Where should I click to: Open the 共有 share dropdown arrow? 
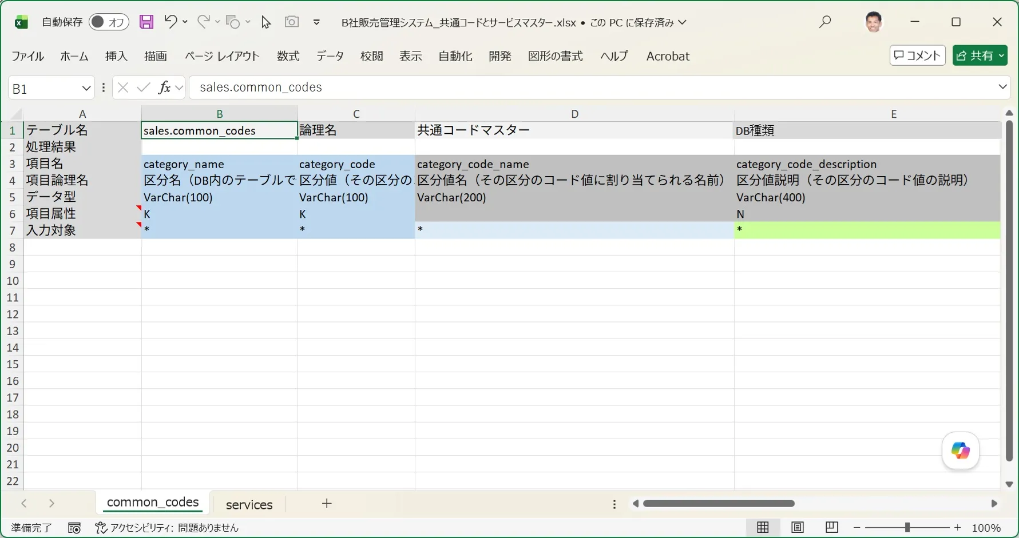click(1001, 55)
